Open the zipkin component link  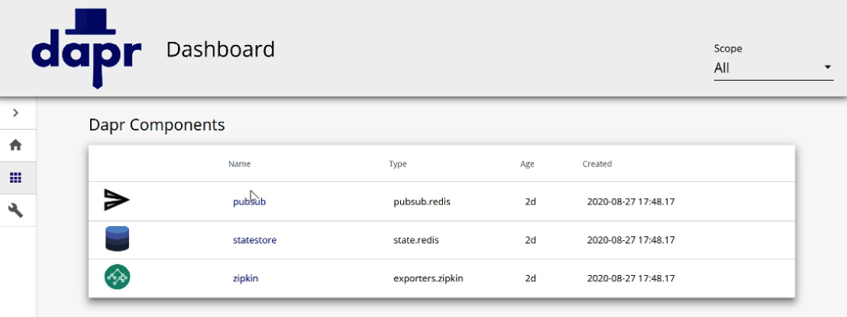(246, 279)
